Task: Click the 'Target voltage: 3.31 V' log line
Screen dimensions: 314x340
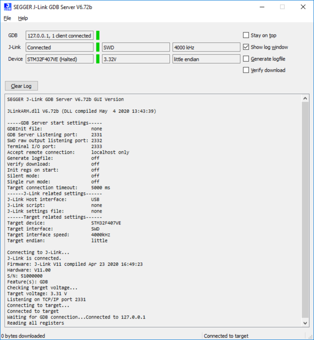Action: click(37, 294)
